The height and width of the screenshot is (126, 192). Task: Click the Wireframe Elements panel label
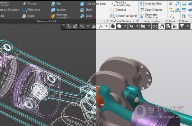click(120, 21)
